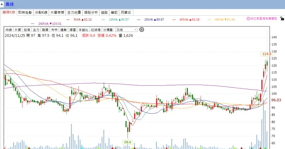Open the 分點K線 tab
Viewport: 285px width, 149px height.
tap(41, 13)
